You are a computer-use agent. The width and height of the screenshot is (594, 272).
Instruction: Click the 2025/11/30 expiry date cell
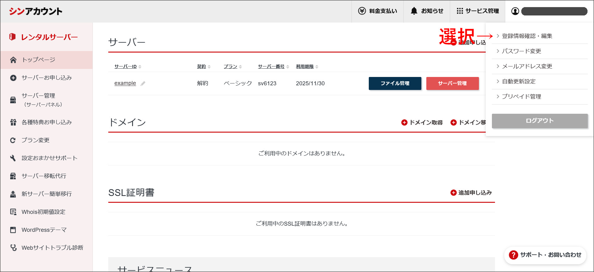[x=310, y=83]
